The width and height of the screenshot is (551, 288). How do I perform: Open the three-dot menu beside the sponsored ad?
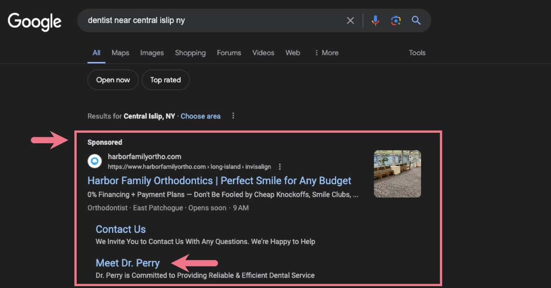pyautogui.click(x=280, y=167)
